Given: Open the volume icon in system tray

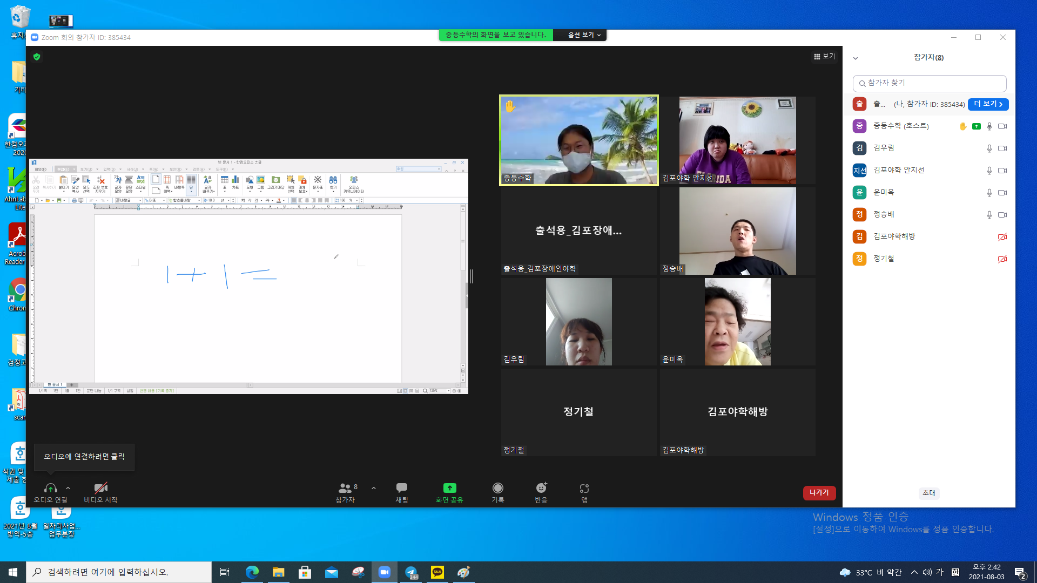Looking at the screenshot, I should (927, 572).
